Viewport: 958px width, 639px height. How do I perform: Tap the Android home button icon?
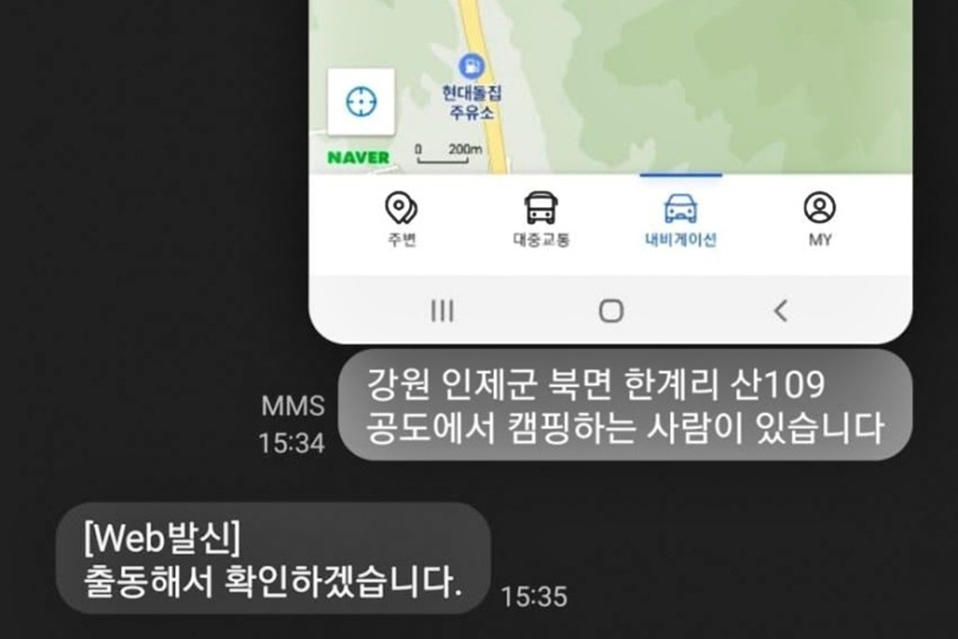[x=611, y=311]
